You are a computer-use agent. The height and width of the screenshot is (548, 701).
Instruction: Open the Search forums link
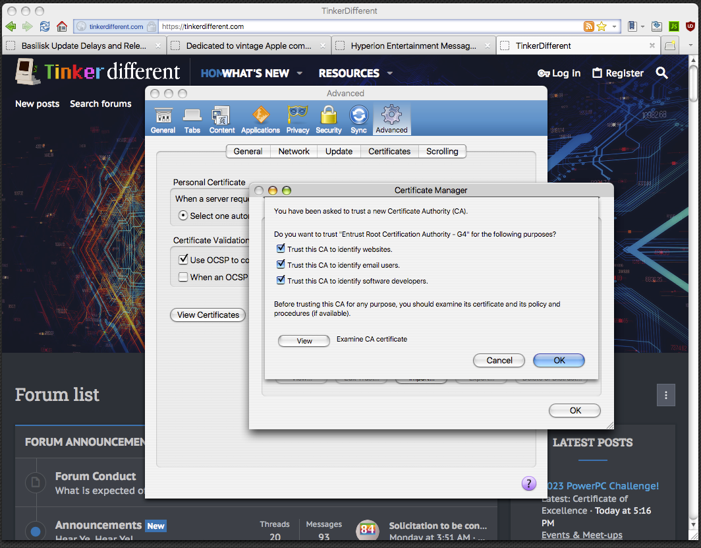pyautogui.click(x=101, y=104)
